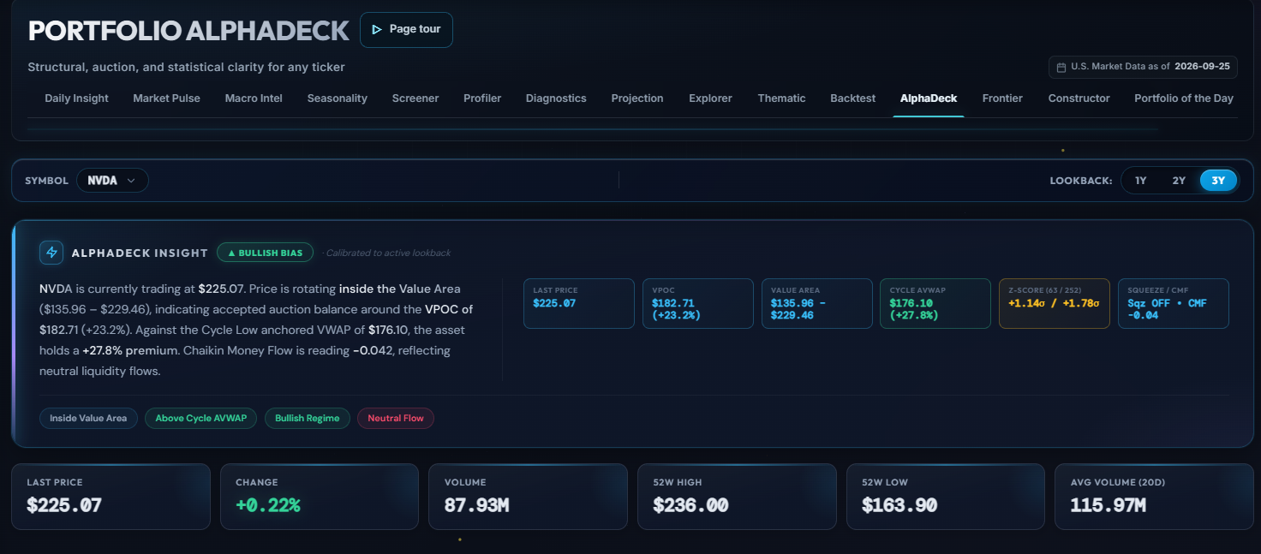Click the Z-Score (63 / 252) tile

tap(1055, 303)
